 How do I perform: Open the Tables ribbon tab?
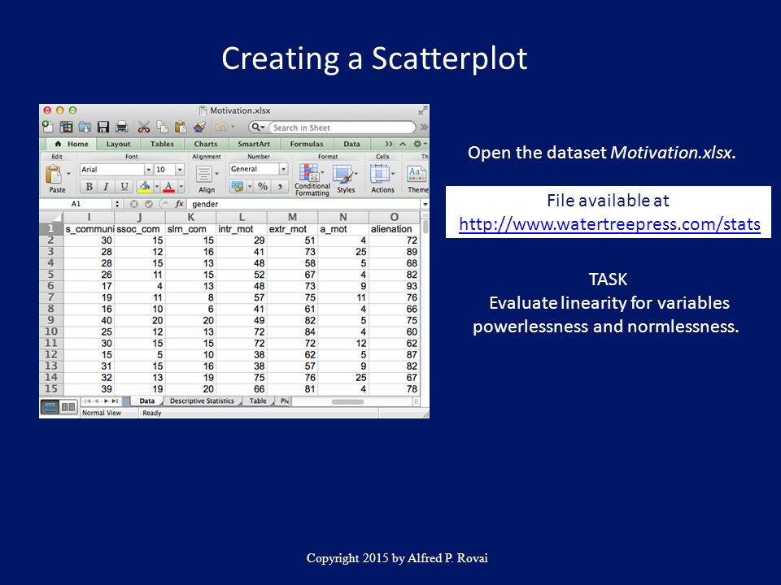click(162, 144)
